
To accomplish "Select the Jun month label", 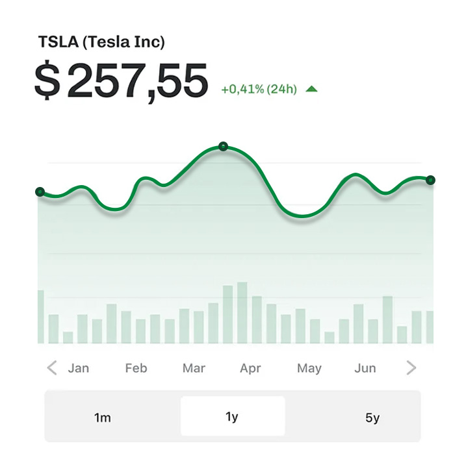I will [x=365, y=368].
